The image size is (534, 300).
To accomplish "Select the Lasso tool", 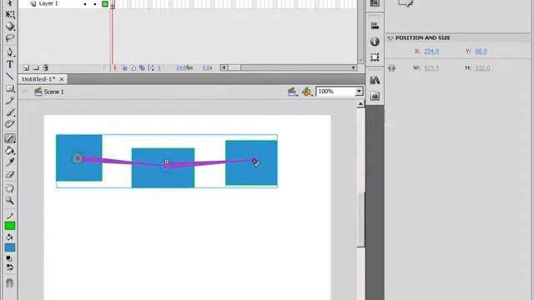I will [10, 37].
